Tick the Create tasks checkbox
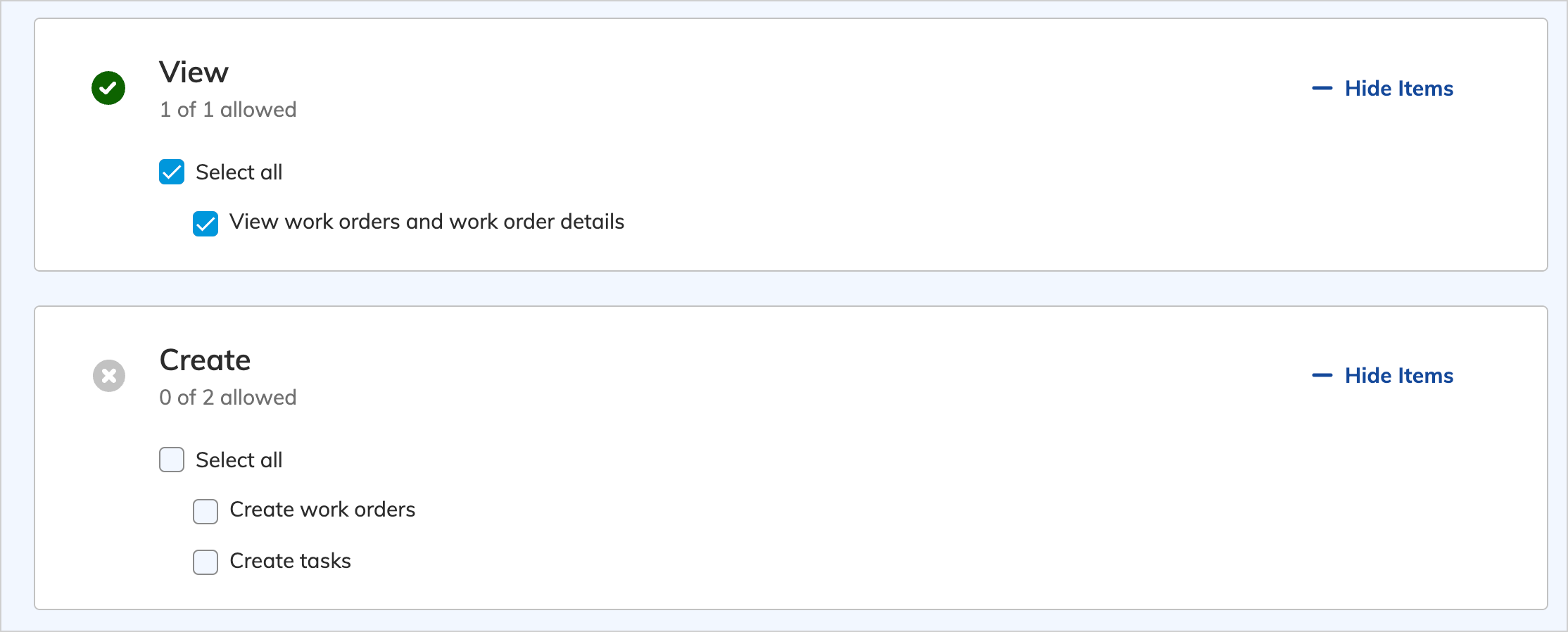Screen dimensions: 1568x632 (x=206, y=562)
